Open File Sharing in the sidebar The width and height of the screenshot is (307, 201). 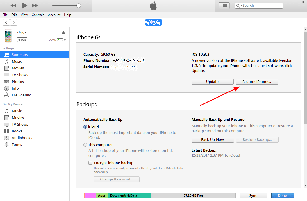pyautogui.click(x=35, y=95)
